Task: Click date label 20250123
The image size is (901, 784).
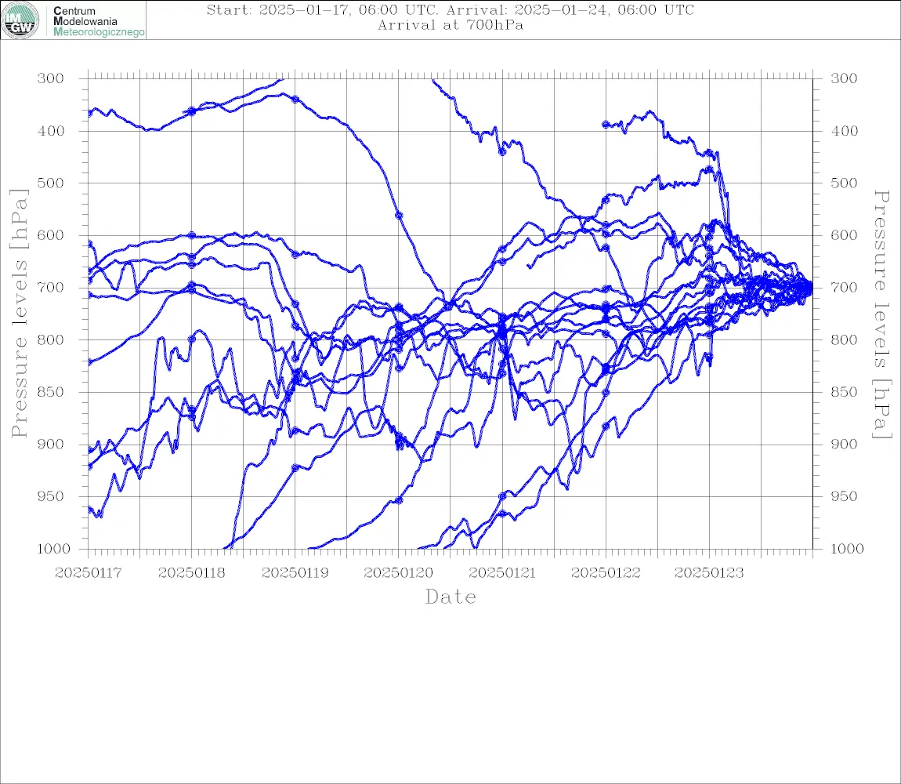Action: tap(709, 573)
